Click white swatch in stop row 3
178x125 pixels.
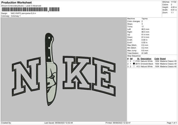(x=134, y=66)
